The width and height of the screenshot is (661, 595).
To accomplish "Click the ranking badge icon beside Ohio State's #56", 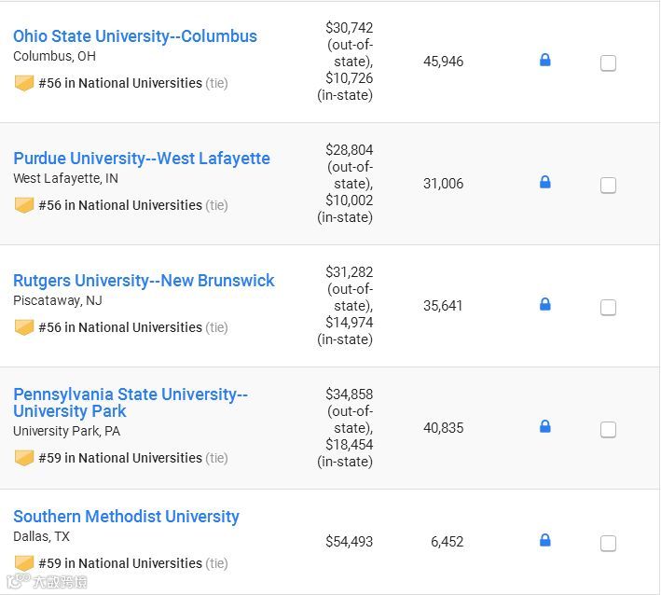I will 24,83.
